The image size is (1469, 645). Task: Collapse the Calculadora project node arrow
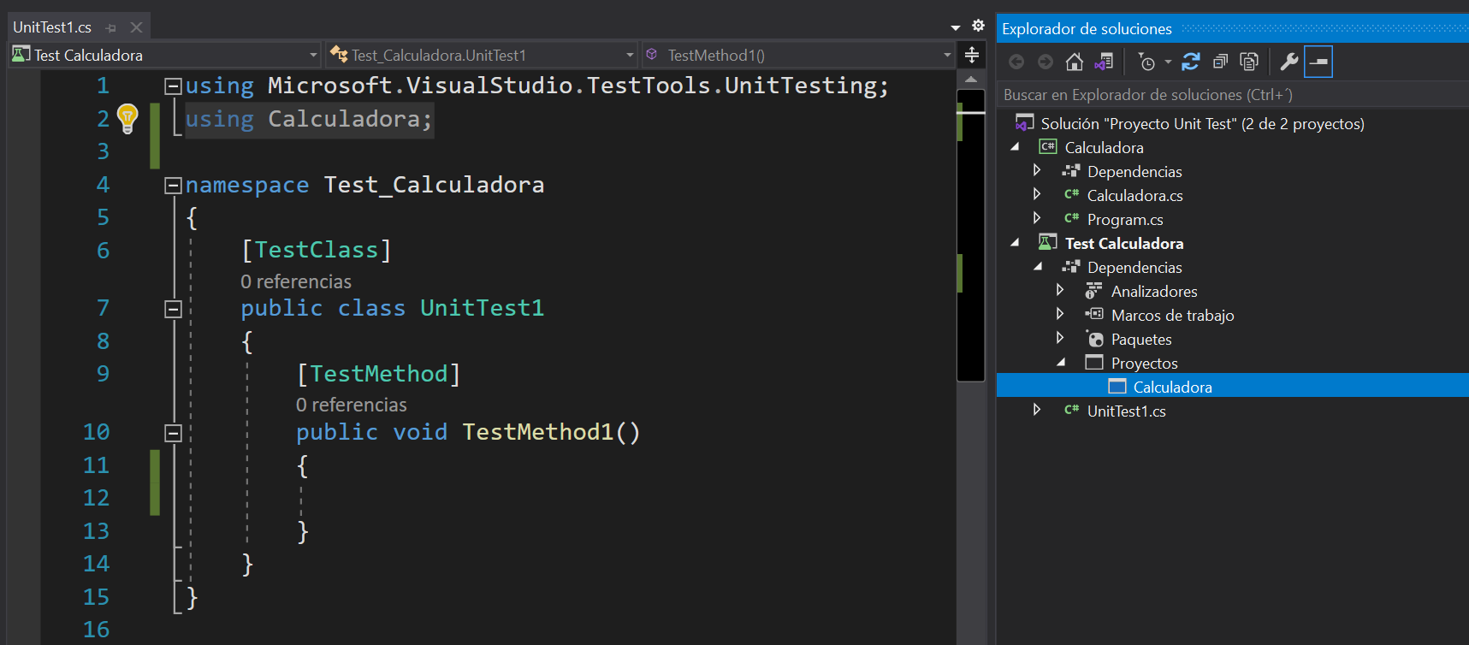pyautogui.click(x=1016, y=147)
